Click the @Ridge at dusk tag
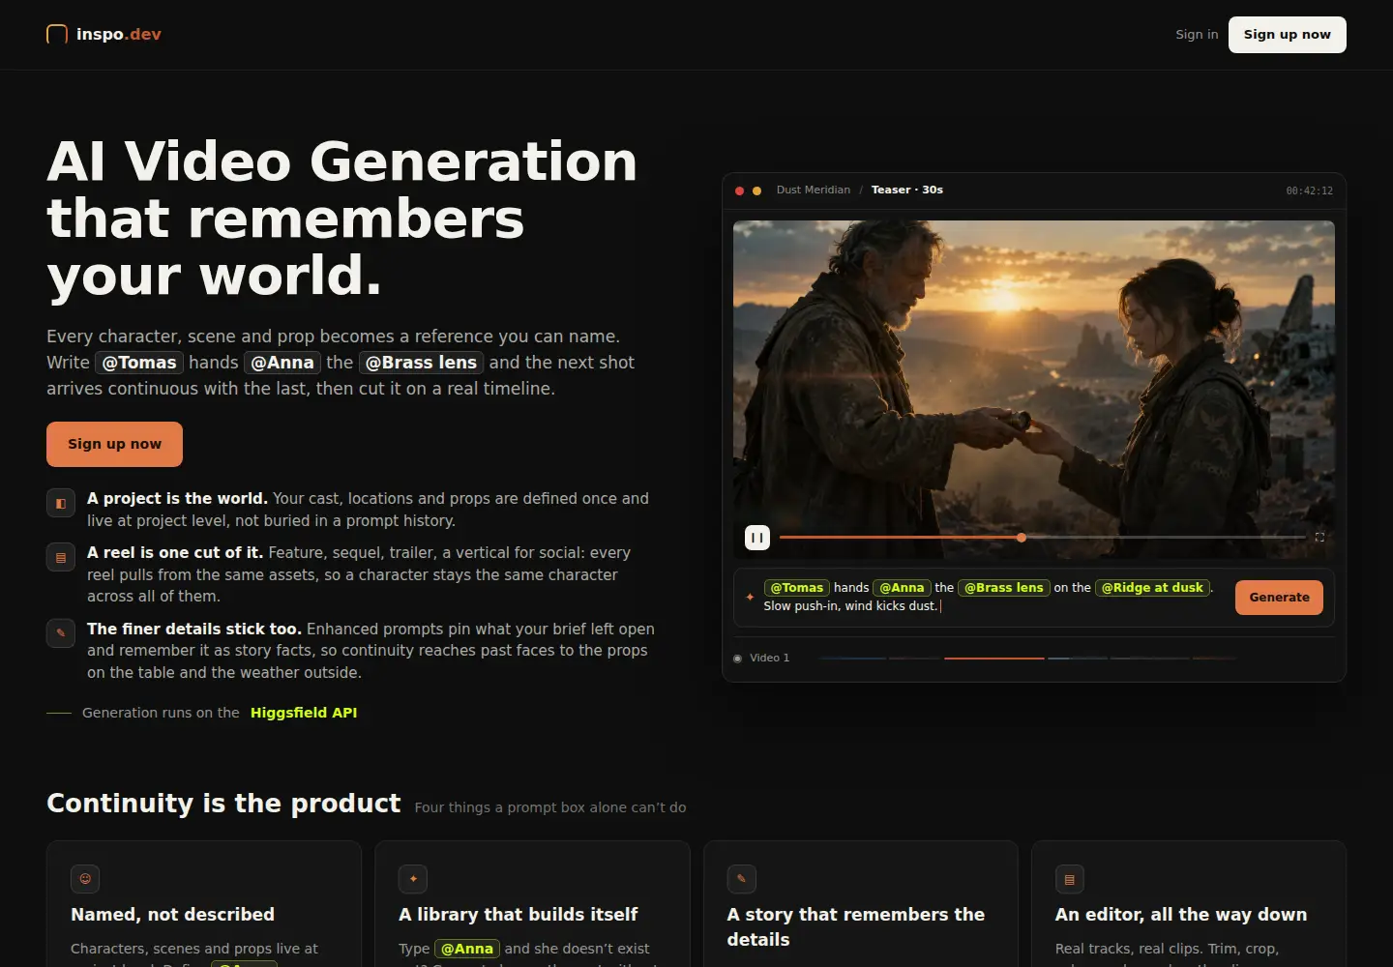The height and width of the screenshot is (967, 1393). point(1152,588)
